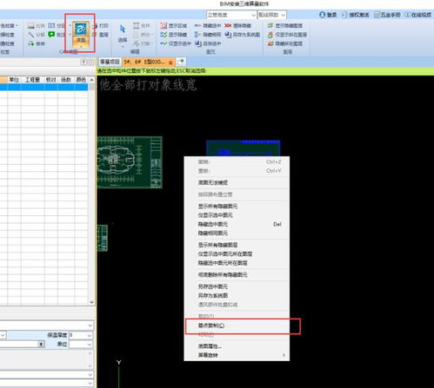
Task: Click the large highlighted drawing icon in the ribbon
Action: click(81, 32)
